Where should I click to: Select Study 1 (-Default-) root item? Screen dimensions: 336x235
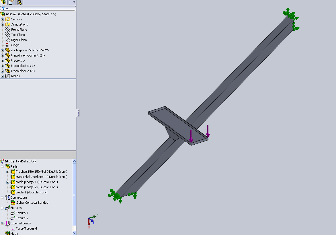tap(20, 161)
